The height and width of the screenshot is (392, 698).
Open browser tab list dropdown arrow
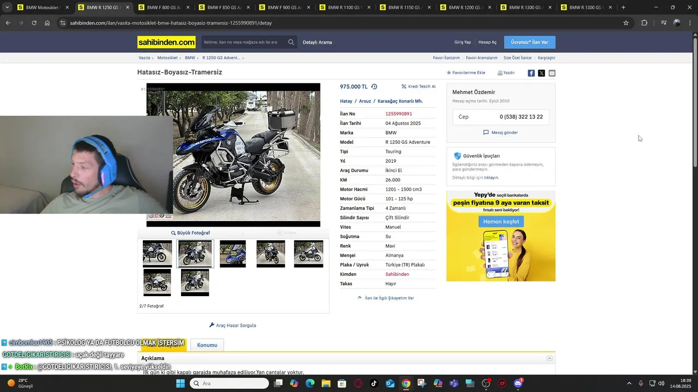7,8
